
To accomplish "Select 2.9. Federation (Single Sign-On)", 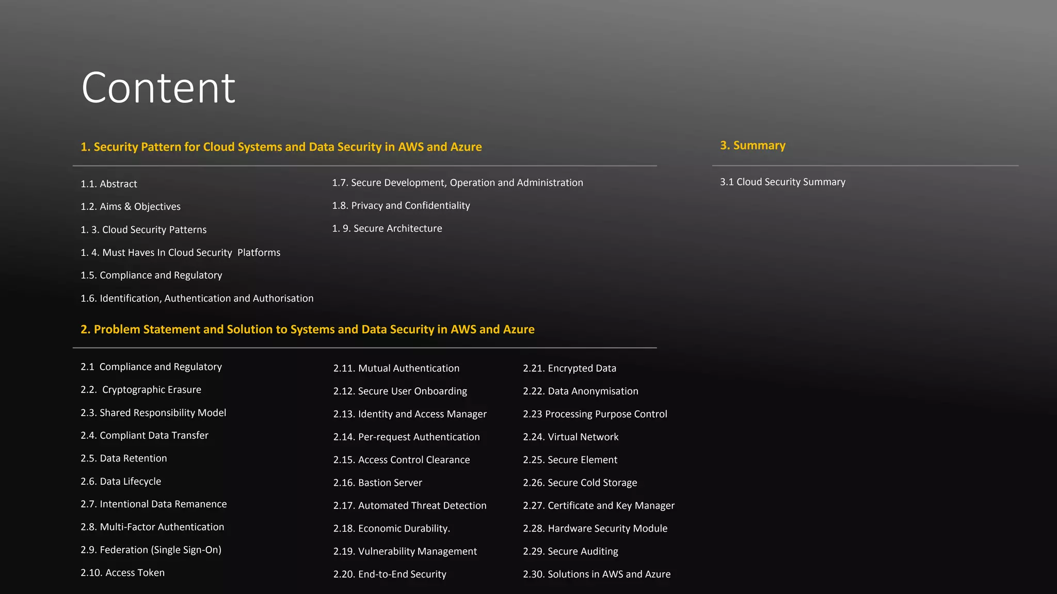I will pos(151,550).
